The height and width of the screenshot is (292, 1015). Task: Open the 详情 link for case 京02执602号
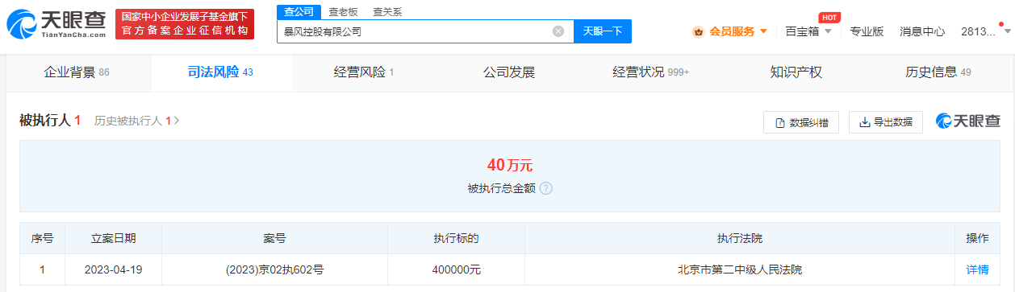click(x=977, y=270)
